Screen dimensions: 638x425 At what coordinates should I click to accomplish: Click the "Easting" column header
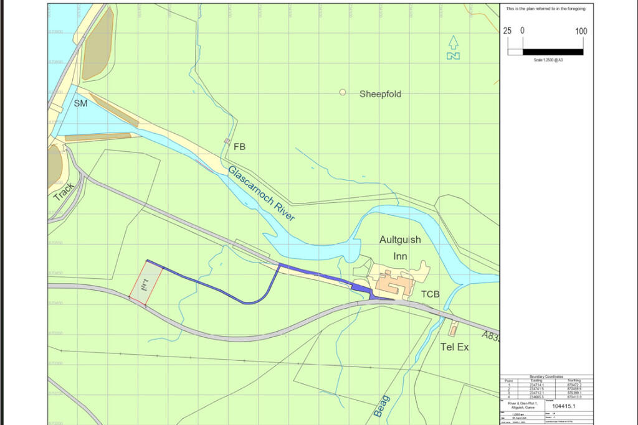click(x=536, y=380)
